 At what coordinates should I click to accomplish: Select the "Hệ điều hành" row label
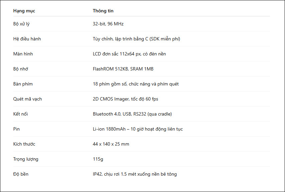27,39
